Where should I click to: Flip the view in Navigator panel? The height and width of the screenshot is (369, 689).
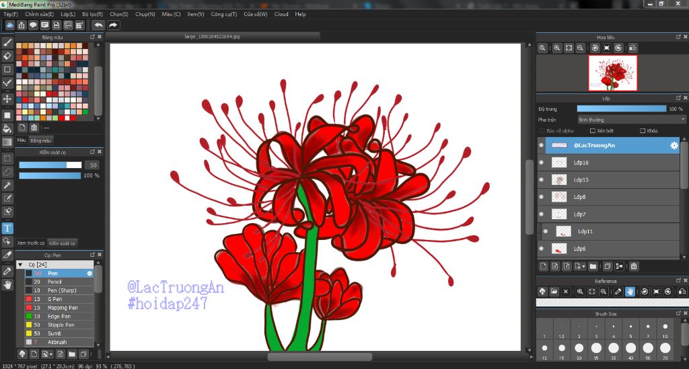tap(632, 48)
